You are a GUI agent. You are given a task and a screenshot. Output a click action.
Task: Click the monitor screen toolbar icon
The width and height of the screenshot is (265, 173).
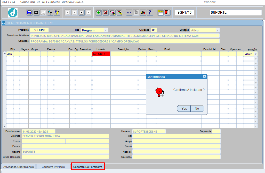(x=36, y=12)
